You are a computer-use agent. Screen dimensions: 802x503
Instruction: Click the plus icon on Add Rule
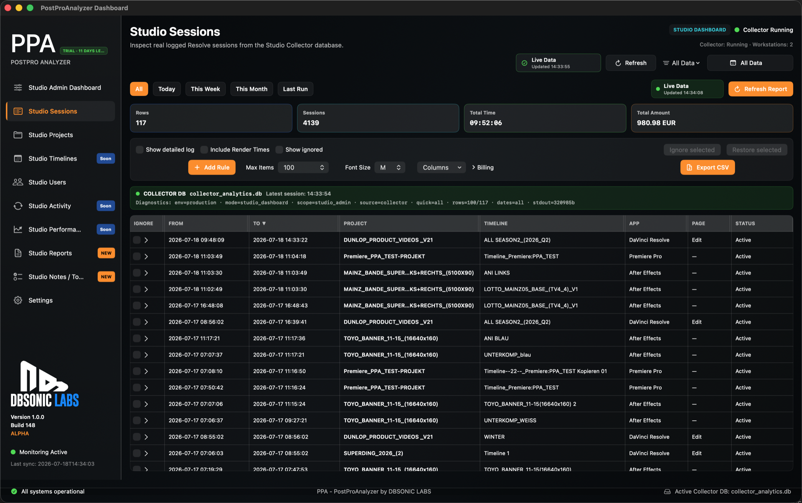[197, 167]
